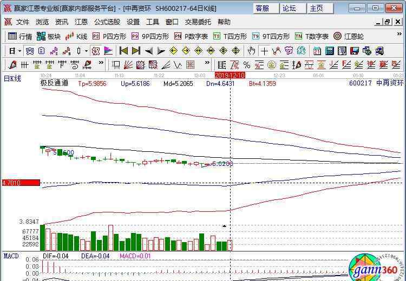Viewport: 406px width, 281px height.
Task: Restore the inner chart window
Action: (x=388, y=22)
